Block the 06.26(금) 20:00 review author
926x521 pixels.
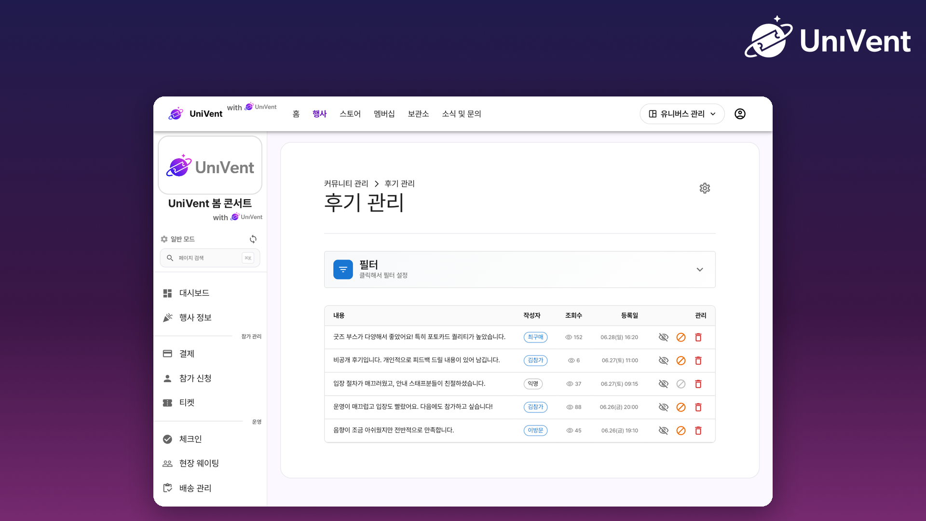tap(681, 407)
